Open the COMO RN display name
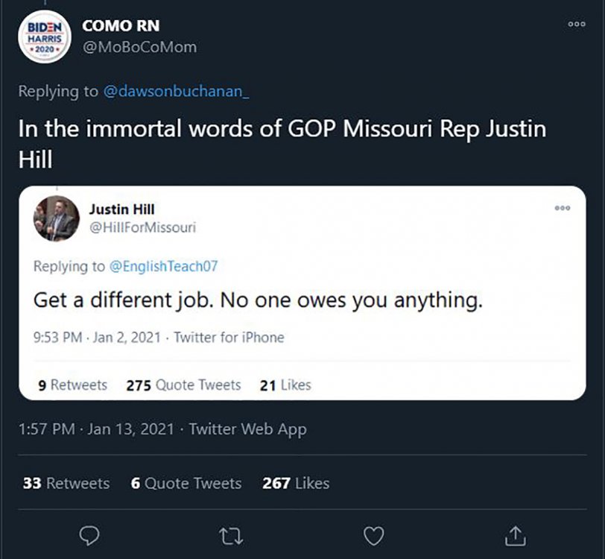Viewport: 605px width, 559px height. (x=123, y=25)
